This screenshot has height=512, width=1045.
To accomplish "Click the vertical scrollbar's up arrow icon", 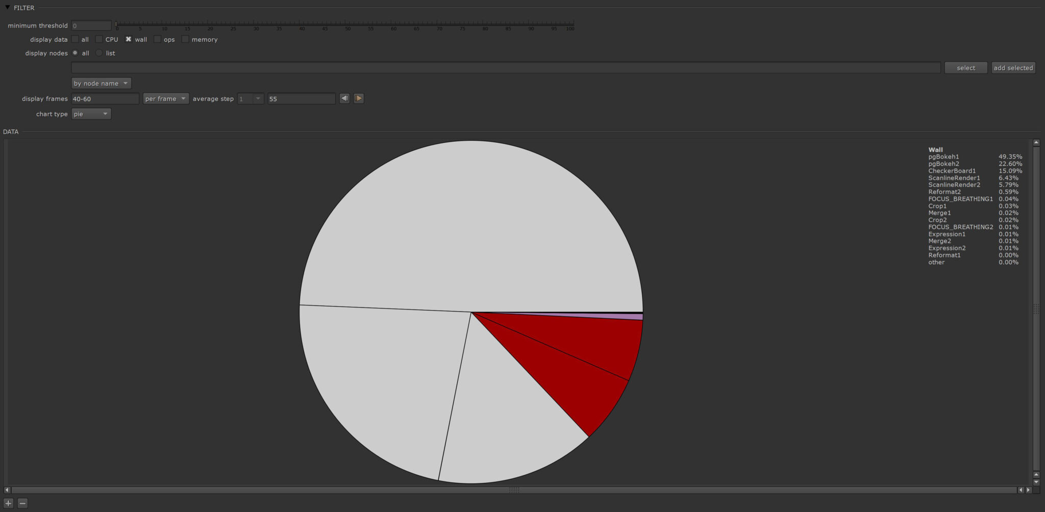I will pyautogui.click(x=1036, y=142).
